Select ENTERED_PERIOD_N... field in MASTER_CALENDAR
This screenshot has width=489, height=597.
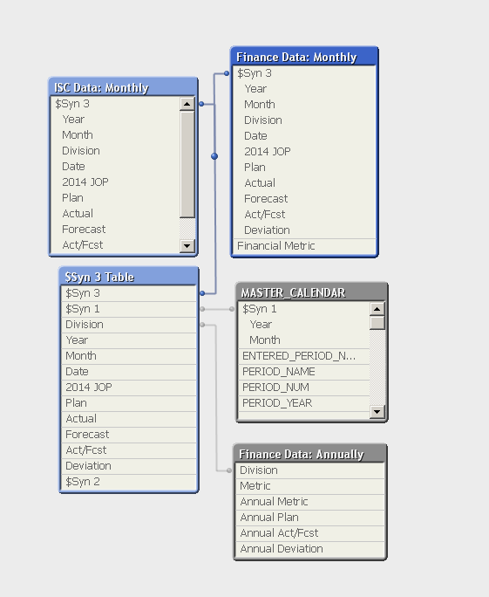pyautogui.click(x=304, y=356)
